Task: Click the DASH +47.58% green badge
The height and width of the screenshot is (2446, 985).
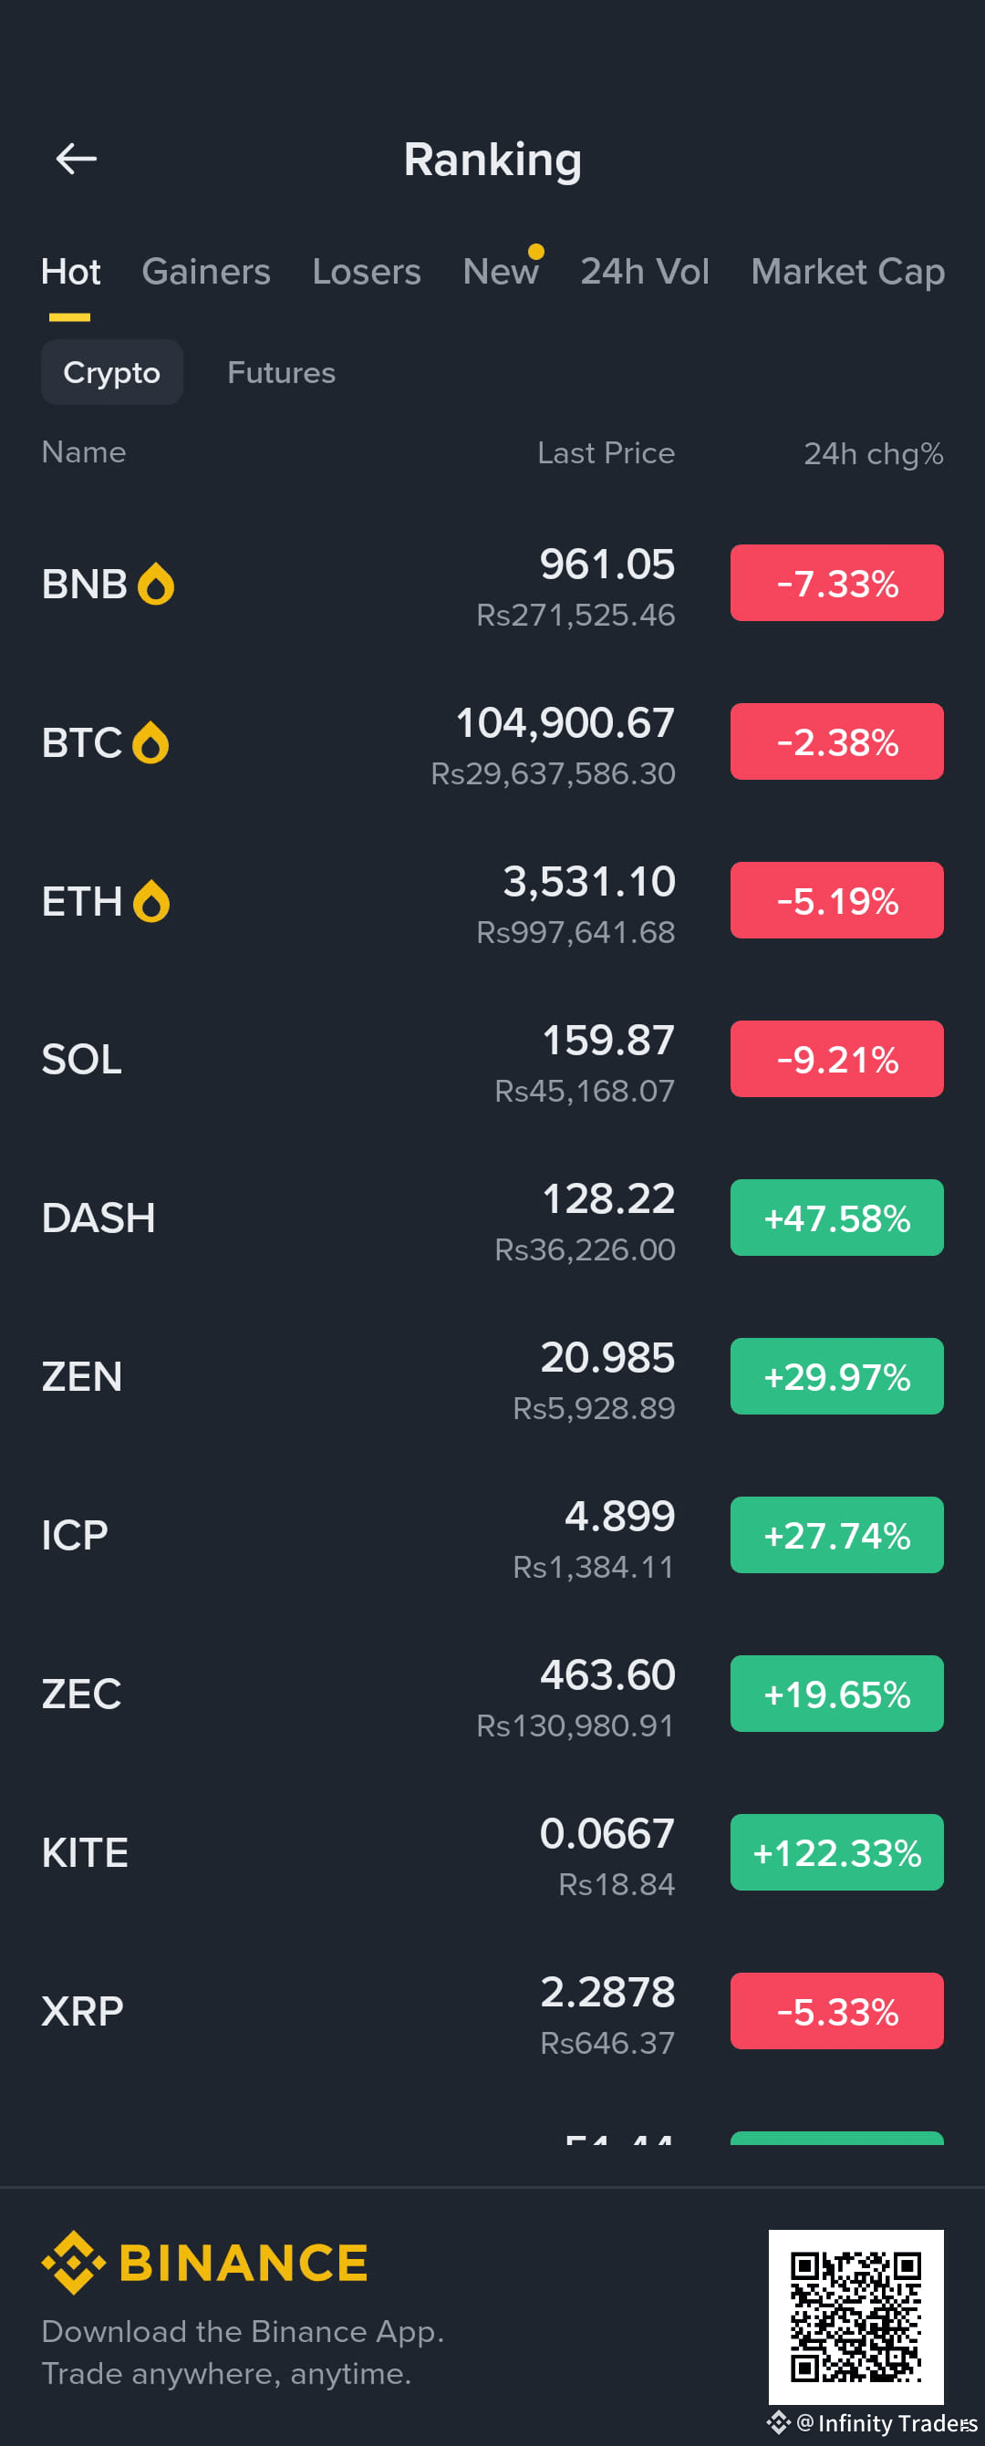Action: point(837,1218)
